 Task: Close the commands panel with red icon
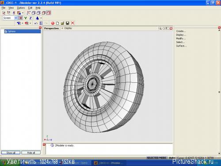pyautogui.click(x=219, y=27)
